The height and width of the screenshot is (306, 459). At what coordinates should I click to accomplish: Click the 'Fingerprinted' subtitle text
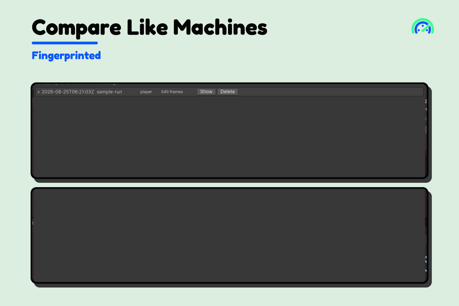click(66, 55)
